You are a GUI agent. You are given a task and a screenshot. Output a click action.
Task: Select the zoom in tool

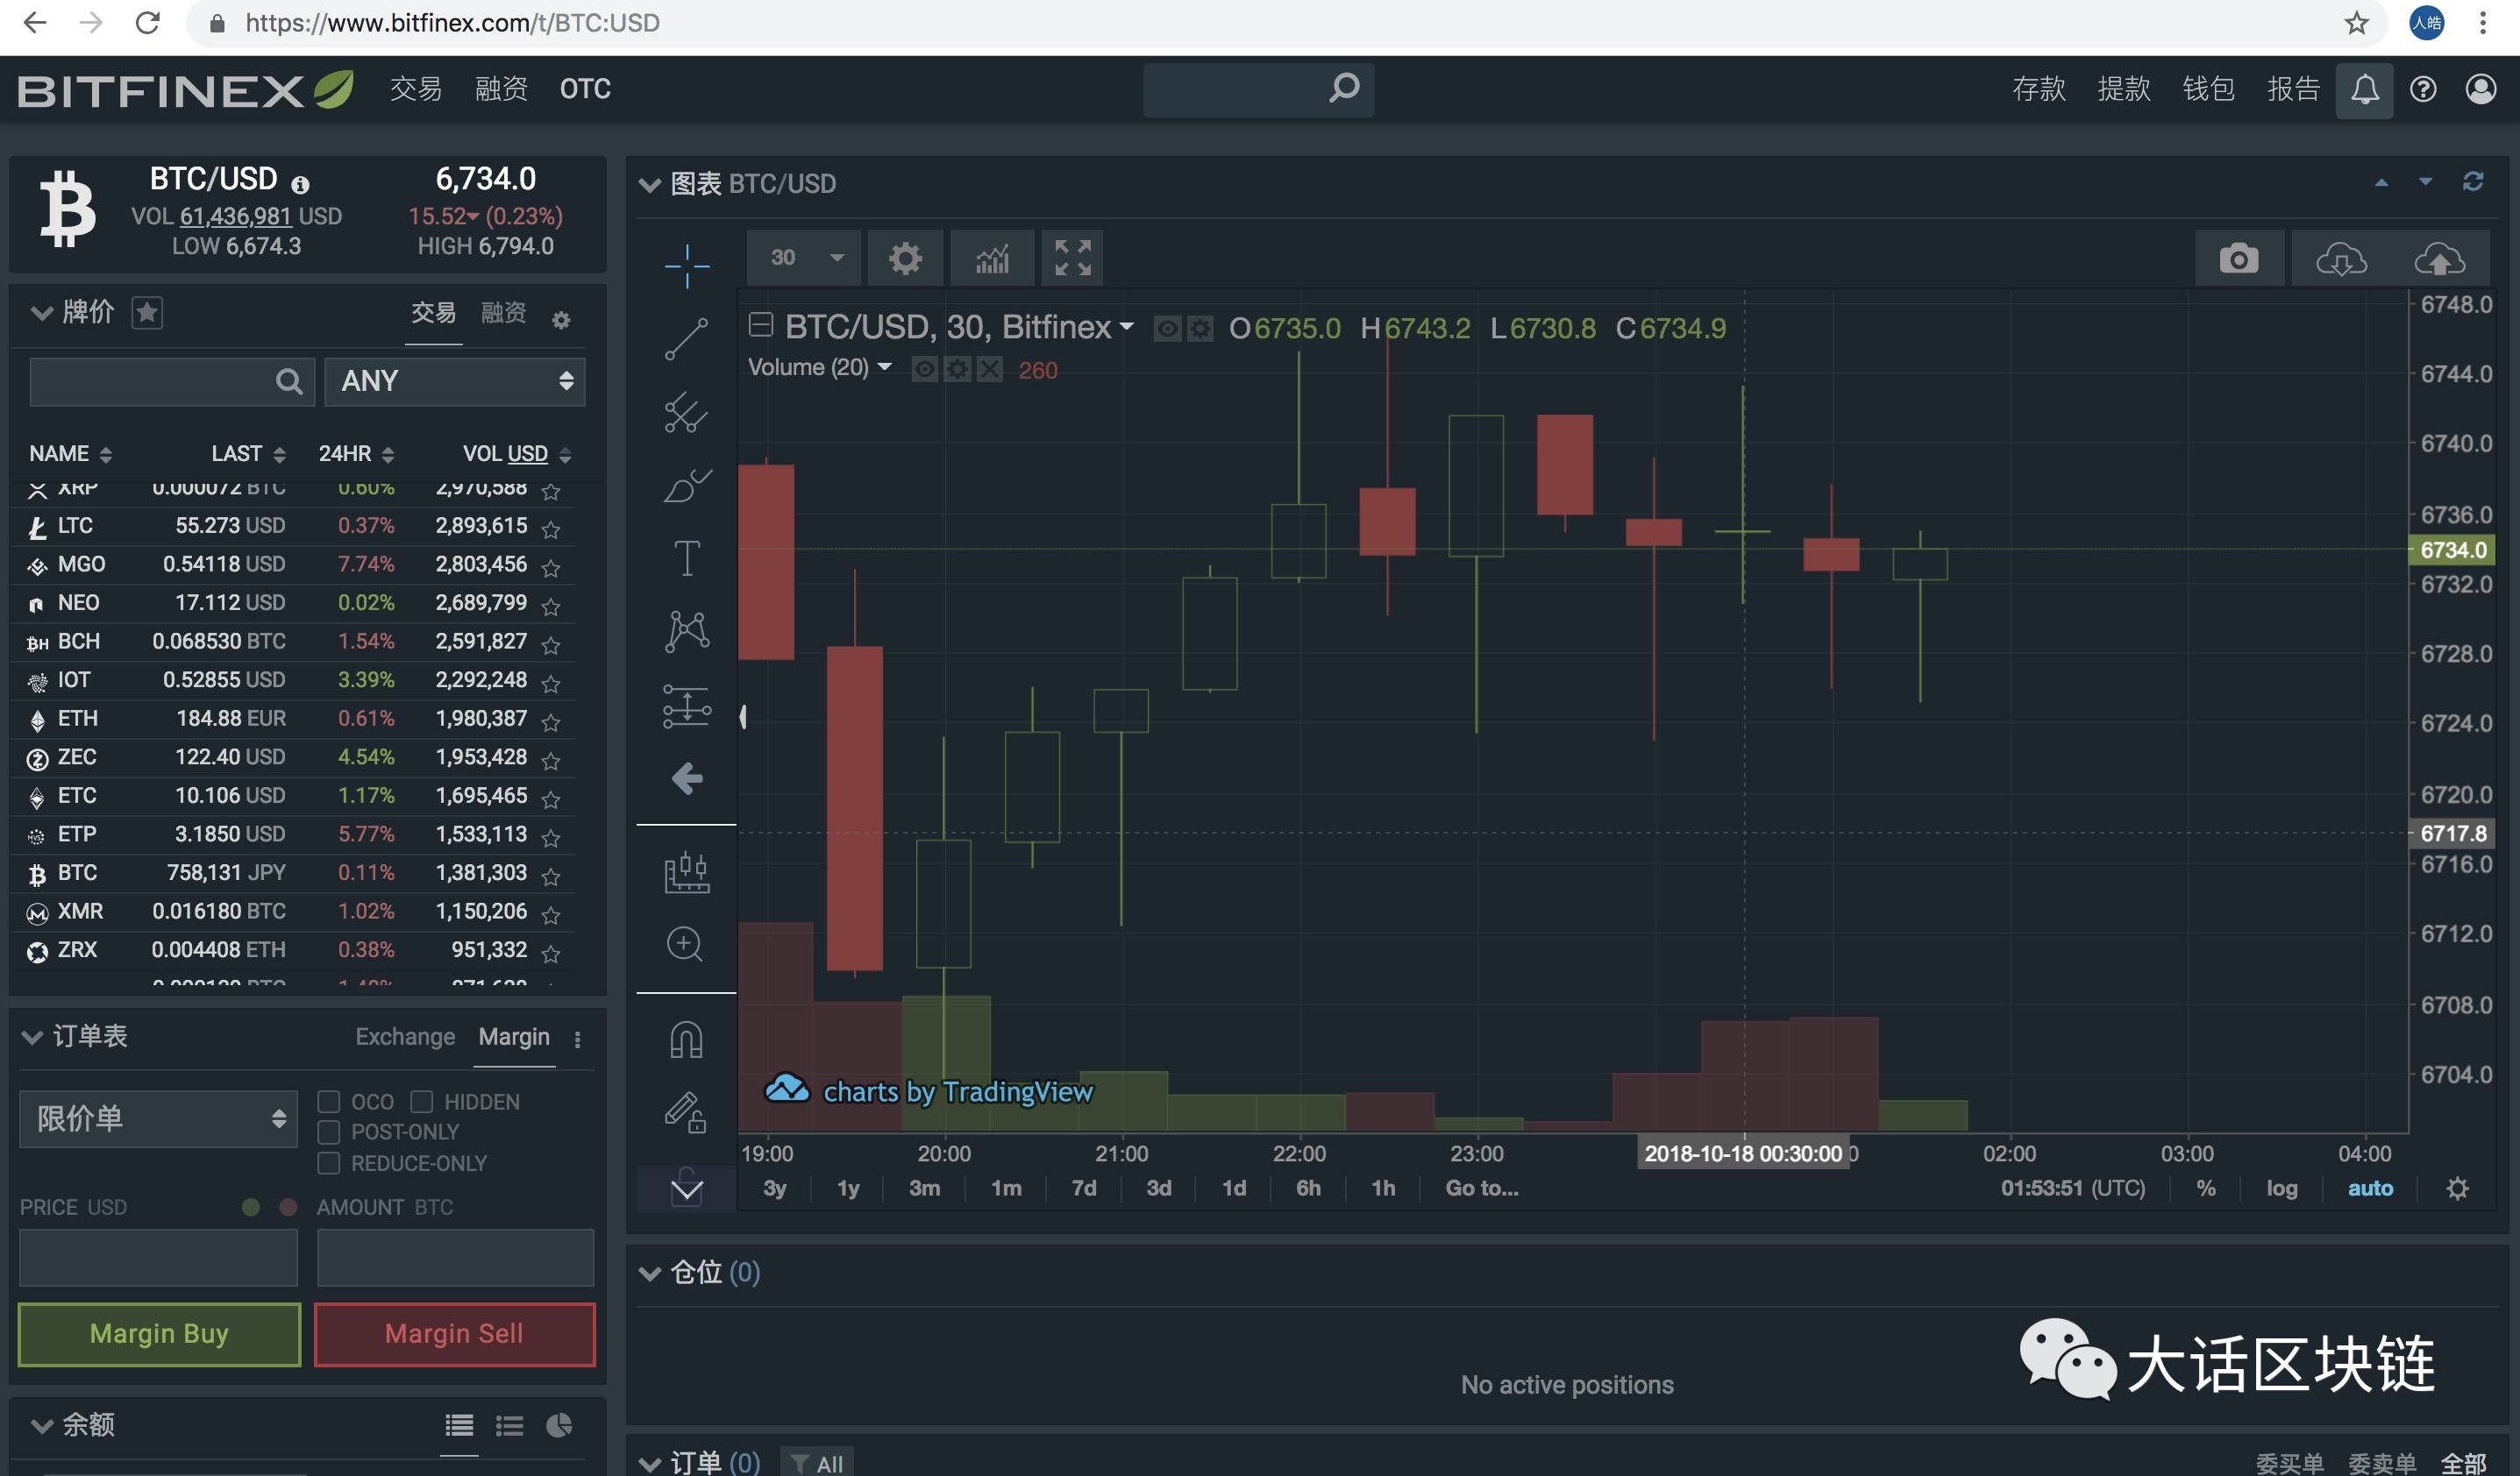[685, 943]
